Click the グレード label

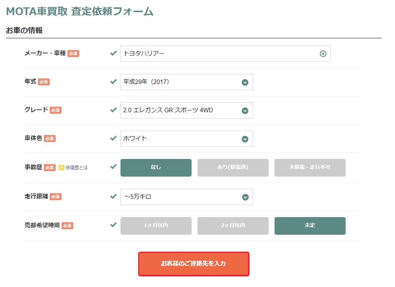[x=36, y=110]
